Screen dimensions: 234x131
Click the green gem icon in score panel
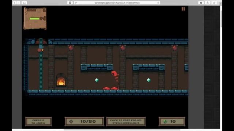[165, 122]
